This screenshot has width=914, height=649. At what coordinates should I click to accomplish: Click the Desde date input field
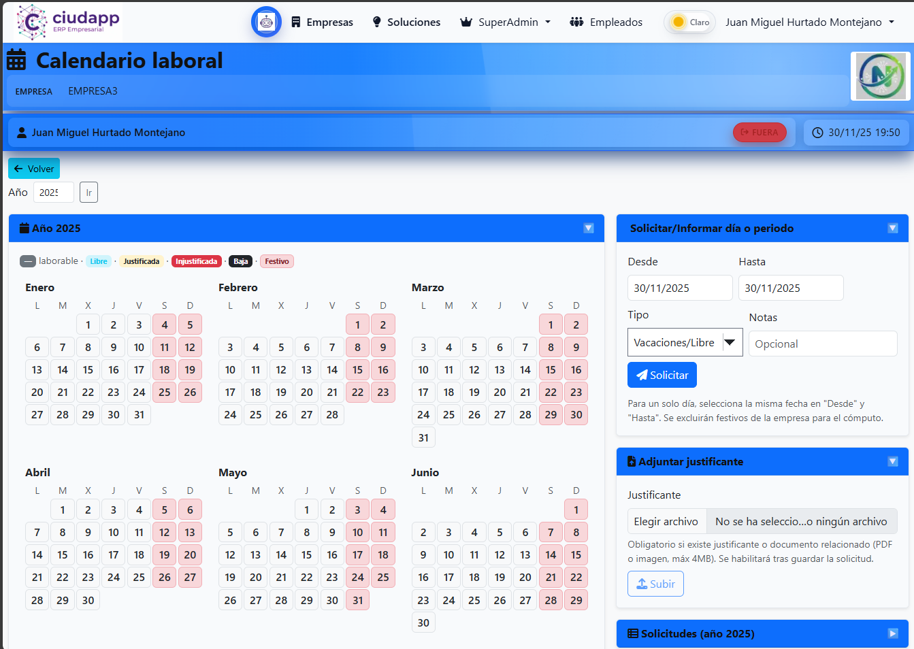679,287
